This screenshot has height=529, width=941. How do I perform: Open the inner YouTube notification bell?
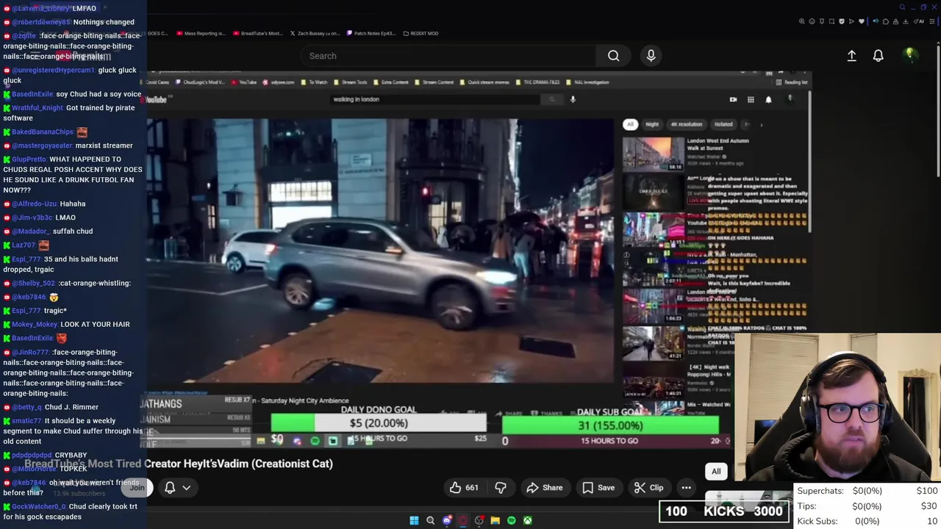[x=768, y=99]
